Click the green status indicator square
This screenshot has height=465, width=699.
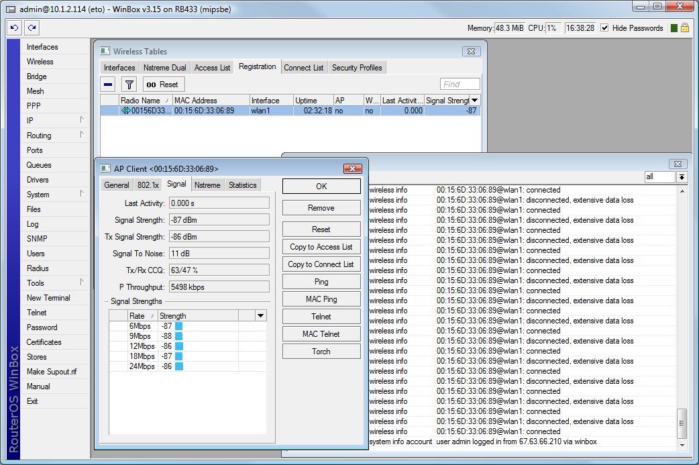point(674,28)
